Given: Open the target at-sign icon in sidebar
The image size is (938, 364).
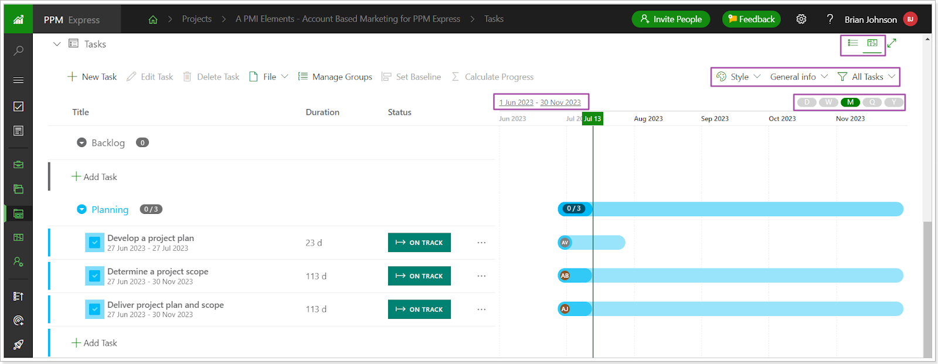Looking at the screenshot, I should click(x=18, y=321).
